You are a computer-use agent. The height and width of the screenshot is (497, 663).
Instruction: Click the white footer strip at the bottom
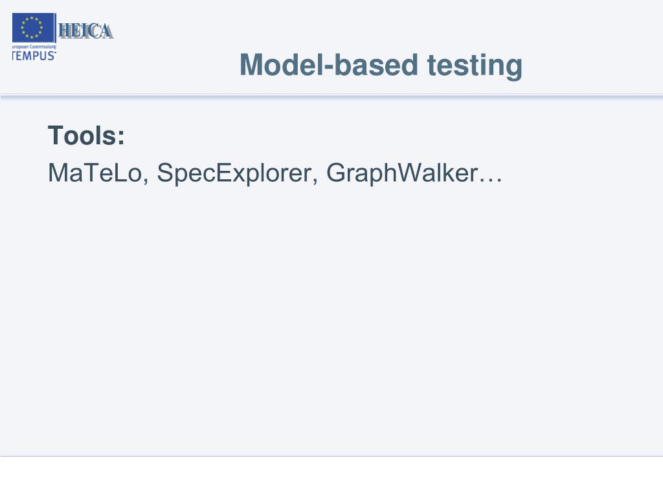[x=331, y=477]
